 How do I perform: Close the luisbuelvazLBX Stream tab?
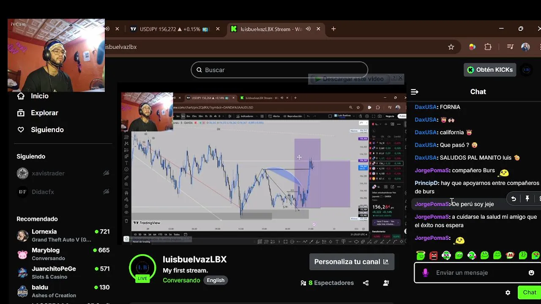[x=318, y=29]
